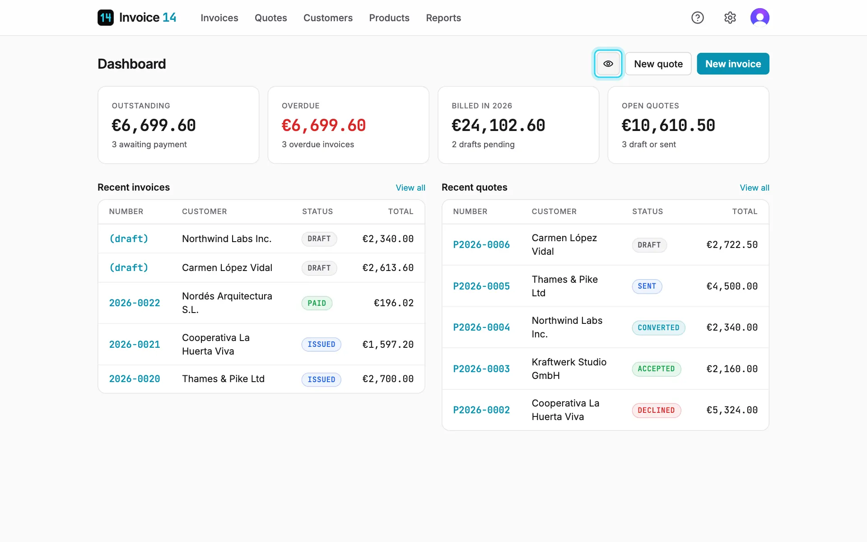
Task: Click the ACCEPTED status badge
Action: point(656,369)
